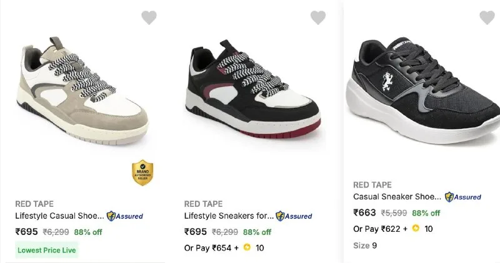
Task: Click the Lowest Price Live tag
Action: [46, 251]
